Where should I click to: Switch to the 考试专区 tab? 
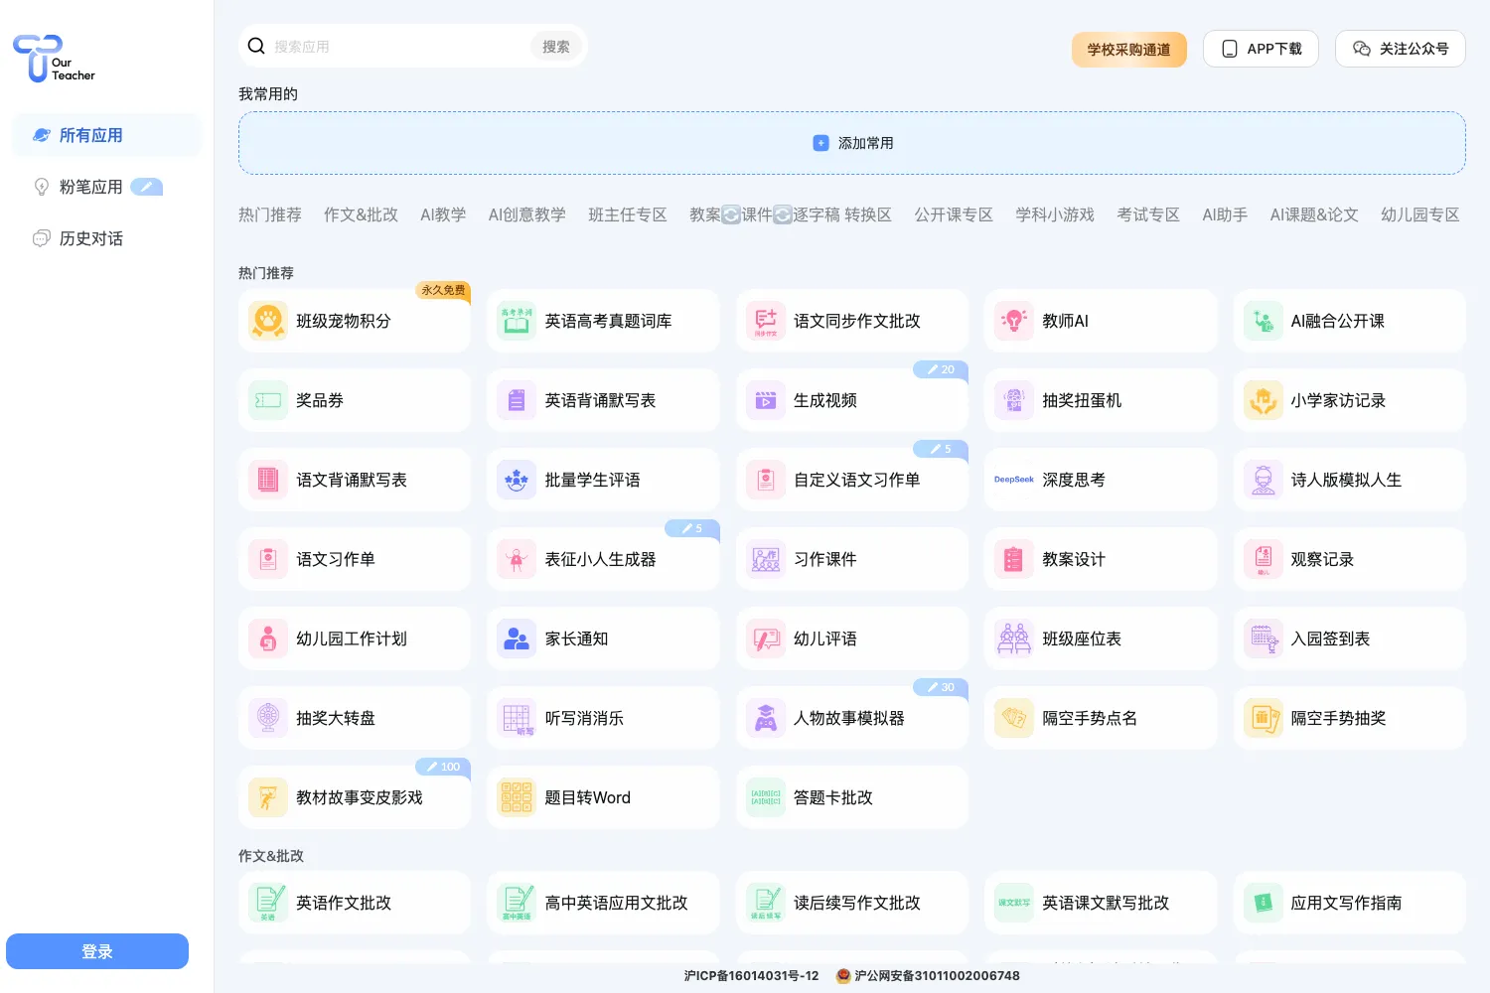tap(1148, 214)
